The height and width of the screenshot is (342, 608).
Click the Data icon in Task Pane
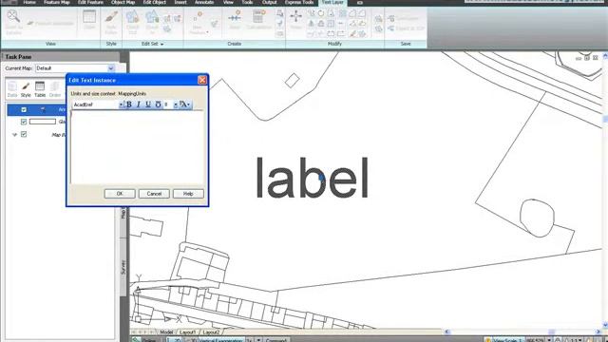point(12,89)
